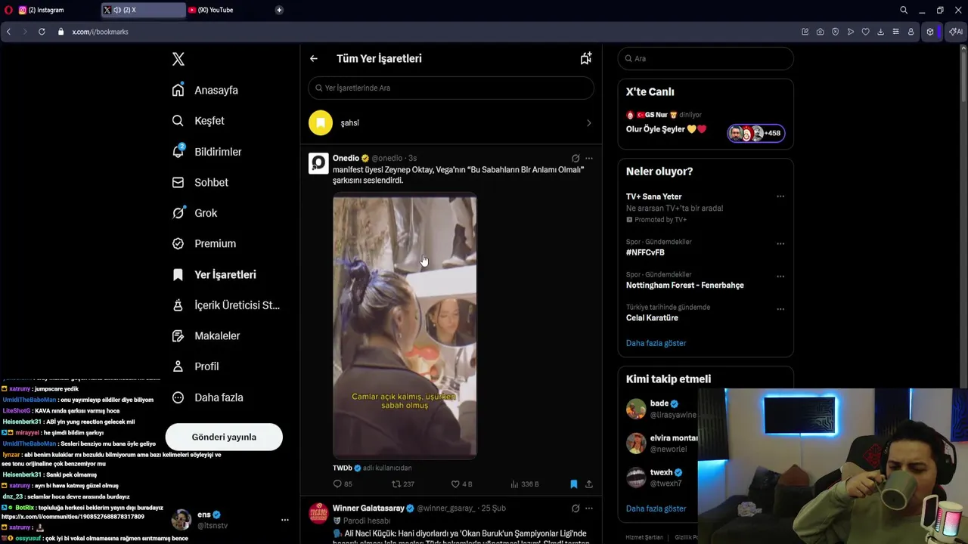
Task: Open the browser extensions cube icon
Action: click(x=930, y=32)
